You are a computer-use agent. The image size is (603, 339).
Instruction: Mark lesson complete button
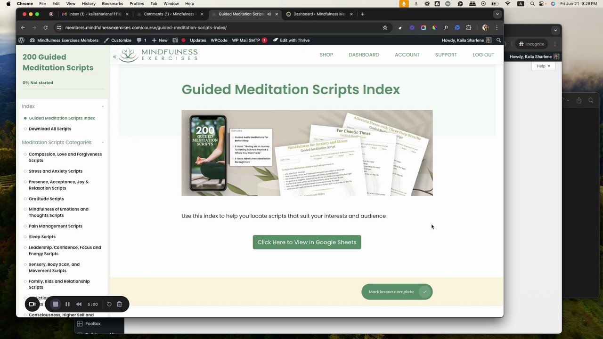click(x=397, y=292)
